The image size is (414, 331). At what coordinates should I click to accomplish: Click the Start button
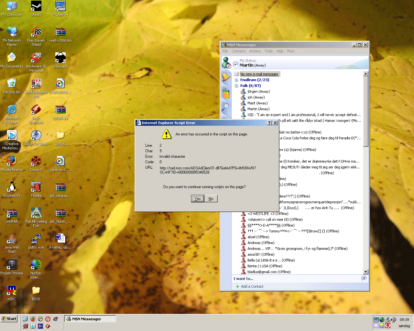tap(9, 319)
